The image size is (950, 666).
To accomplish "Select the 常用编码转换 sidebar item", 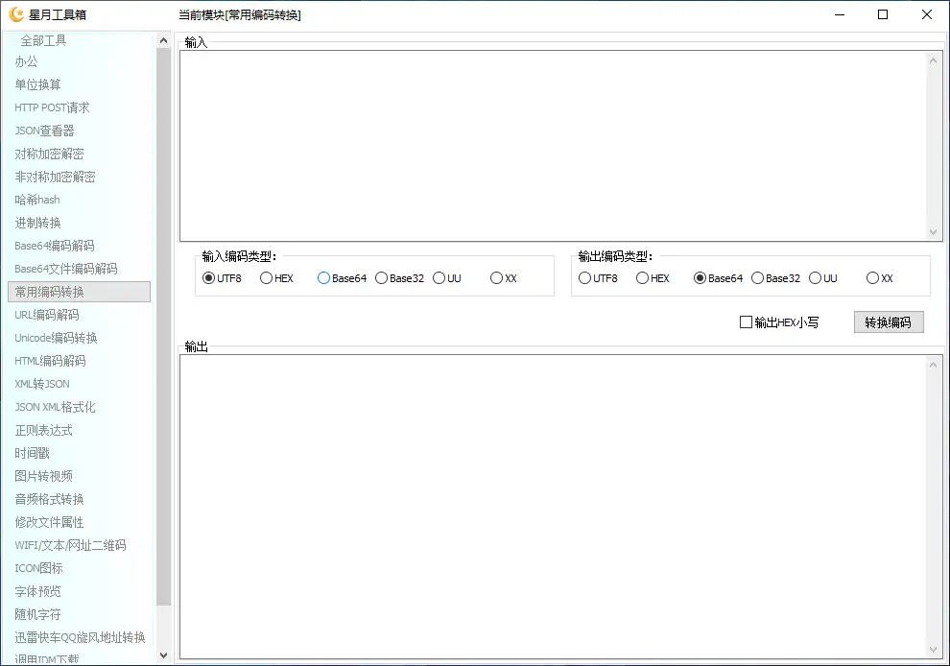I will [x=79, y=292].
